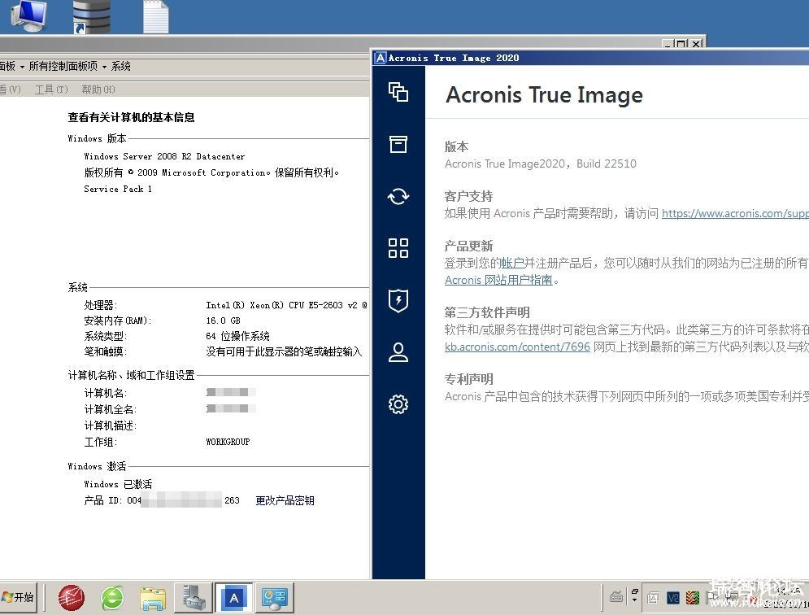Open the Acronis 网站用户指南 link

pos(498,280)
